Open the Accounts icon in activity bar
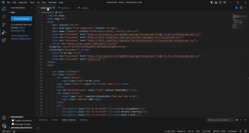 click(x=4, y=118)
